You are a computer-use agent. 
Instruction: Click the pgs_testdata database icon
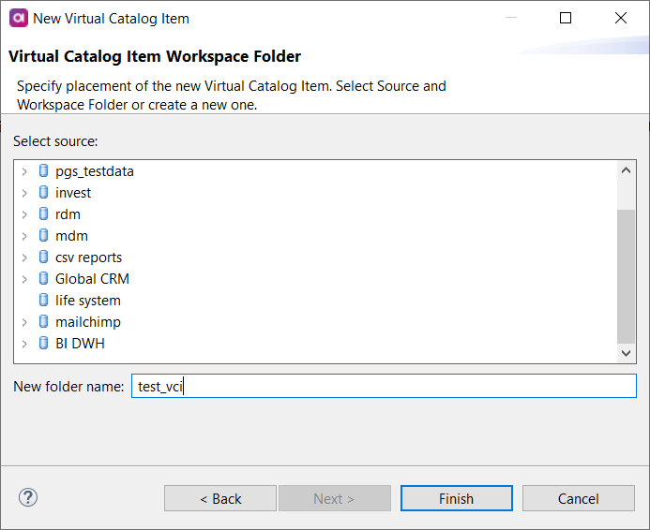click(x=43, y=171)
